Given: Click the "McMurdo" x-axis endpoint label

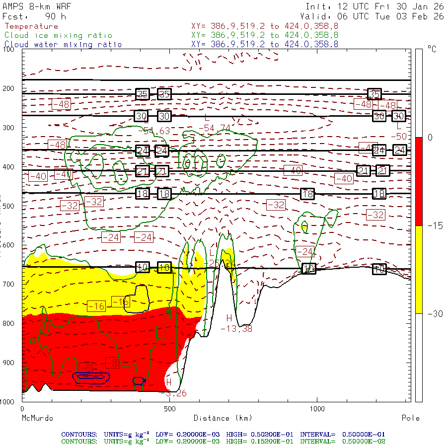Looking at the screenshot, I should click(x=37, y=418).
